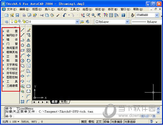Open the 比例 1:100 scale dropdown

click(18, 122)
